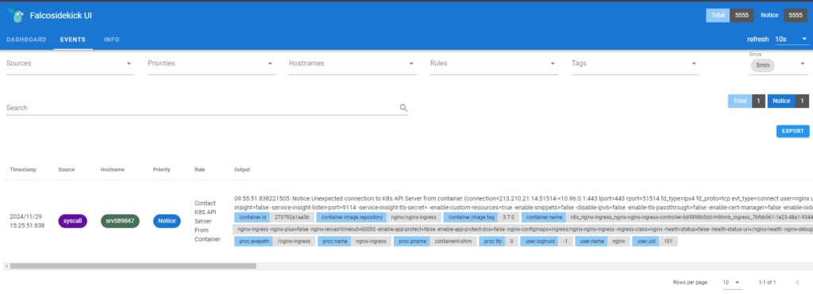The image size is (813, 294).
Task: Click the container.image.tag 3.7.0 tag
Action: point(481,217)
